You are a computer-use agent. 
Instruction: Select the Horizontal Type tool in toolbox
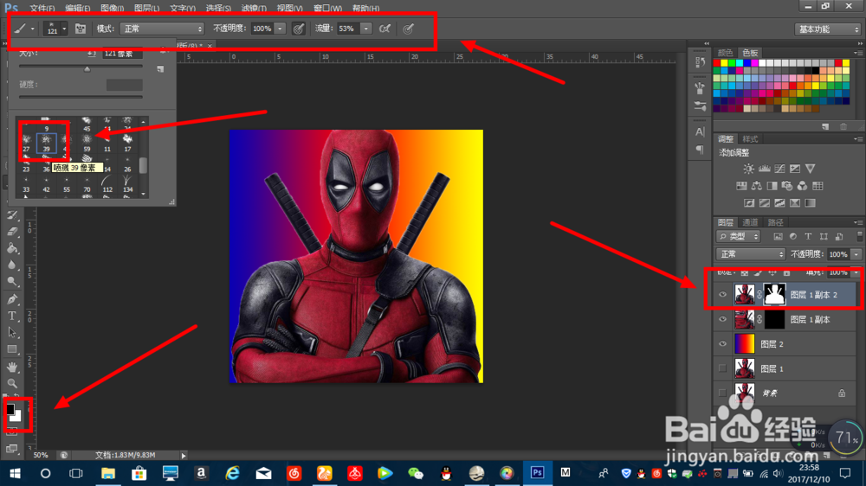point(12,316)
